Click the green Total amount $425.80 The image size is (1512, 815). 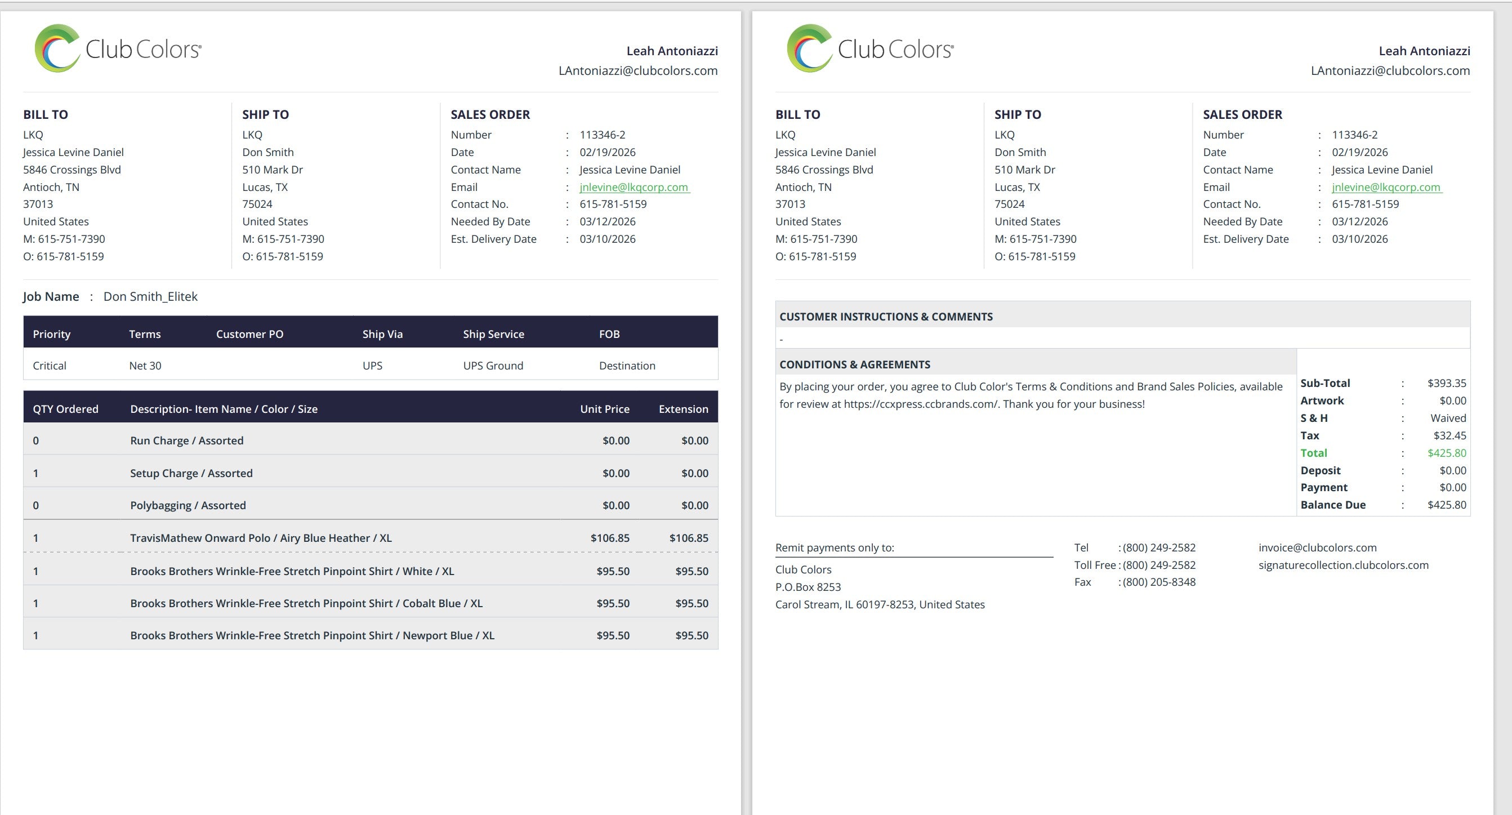tap(1446, 453)
